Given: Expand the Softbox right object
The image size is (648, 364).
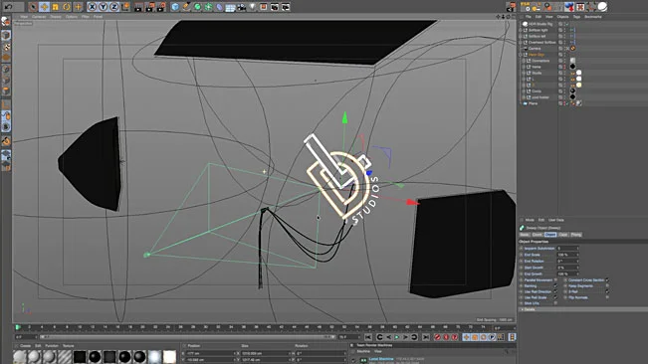Looking at the screenshot, I should click(521, 30).
